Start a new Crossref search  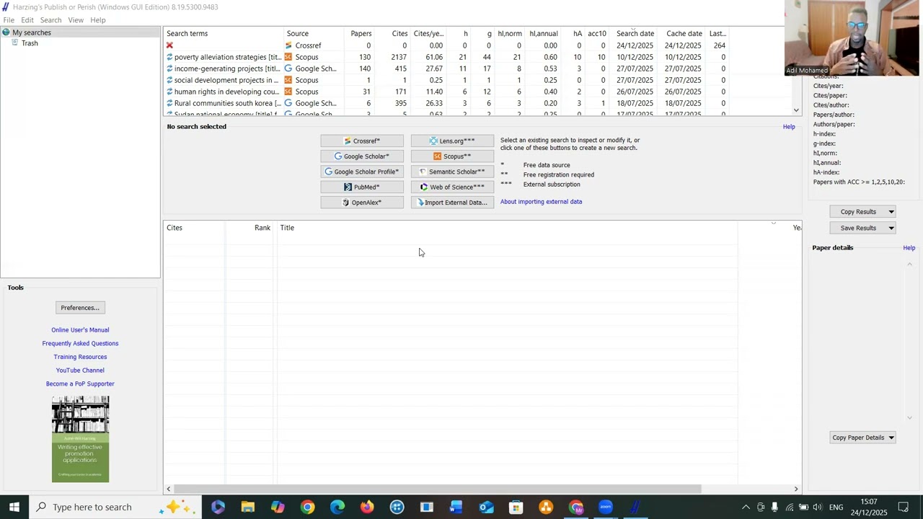coord(362,141)
